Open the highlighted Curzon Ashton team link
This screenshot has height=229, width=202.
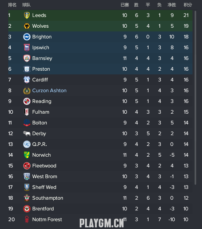49,91
